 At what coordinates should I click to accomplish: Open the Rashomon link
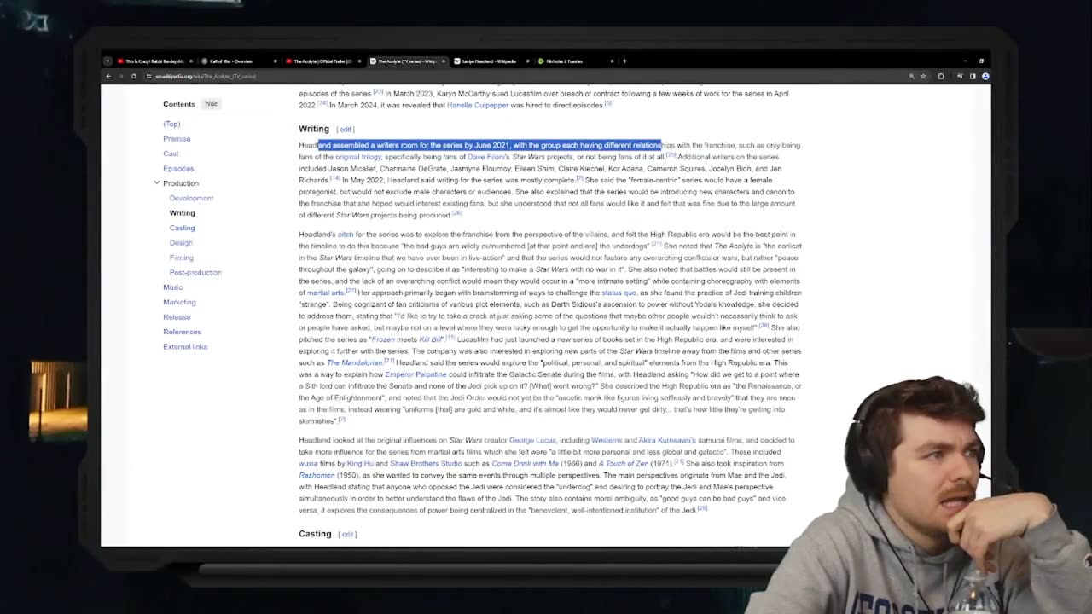317,475
